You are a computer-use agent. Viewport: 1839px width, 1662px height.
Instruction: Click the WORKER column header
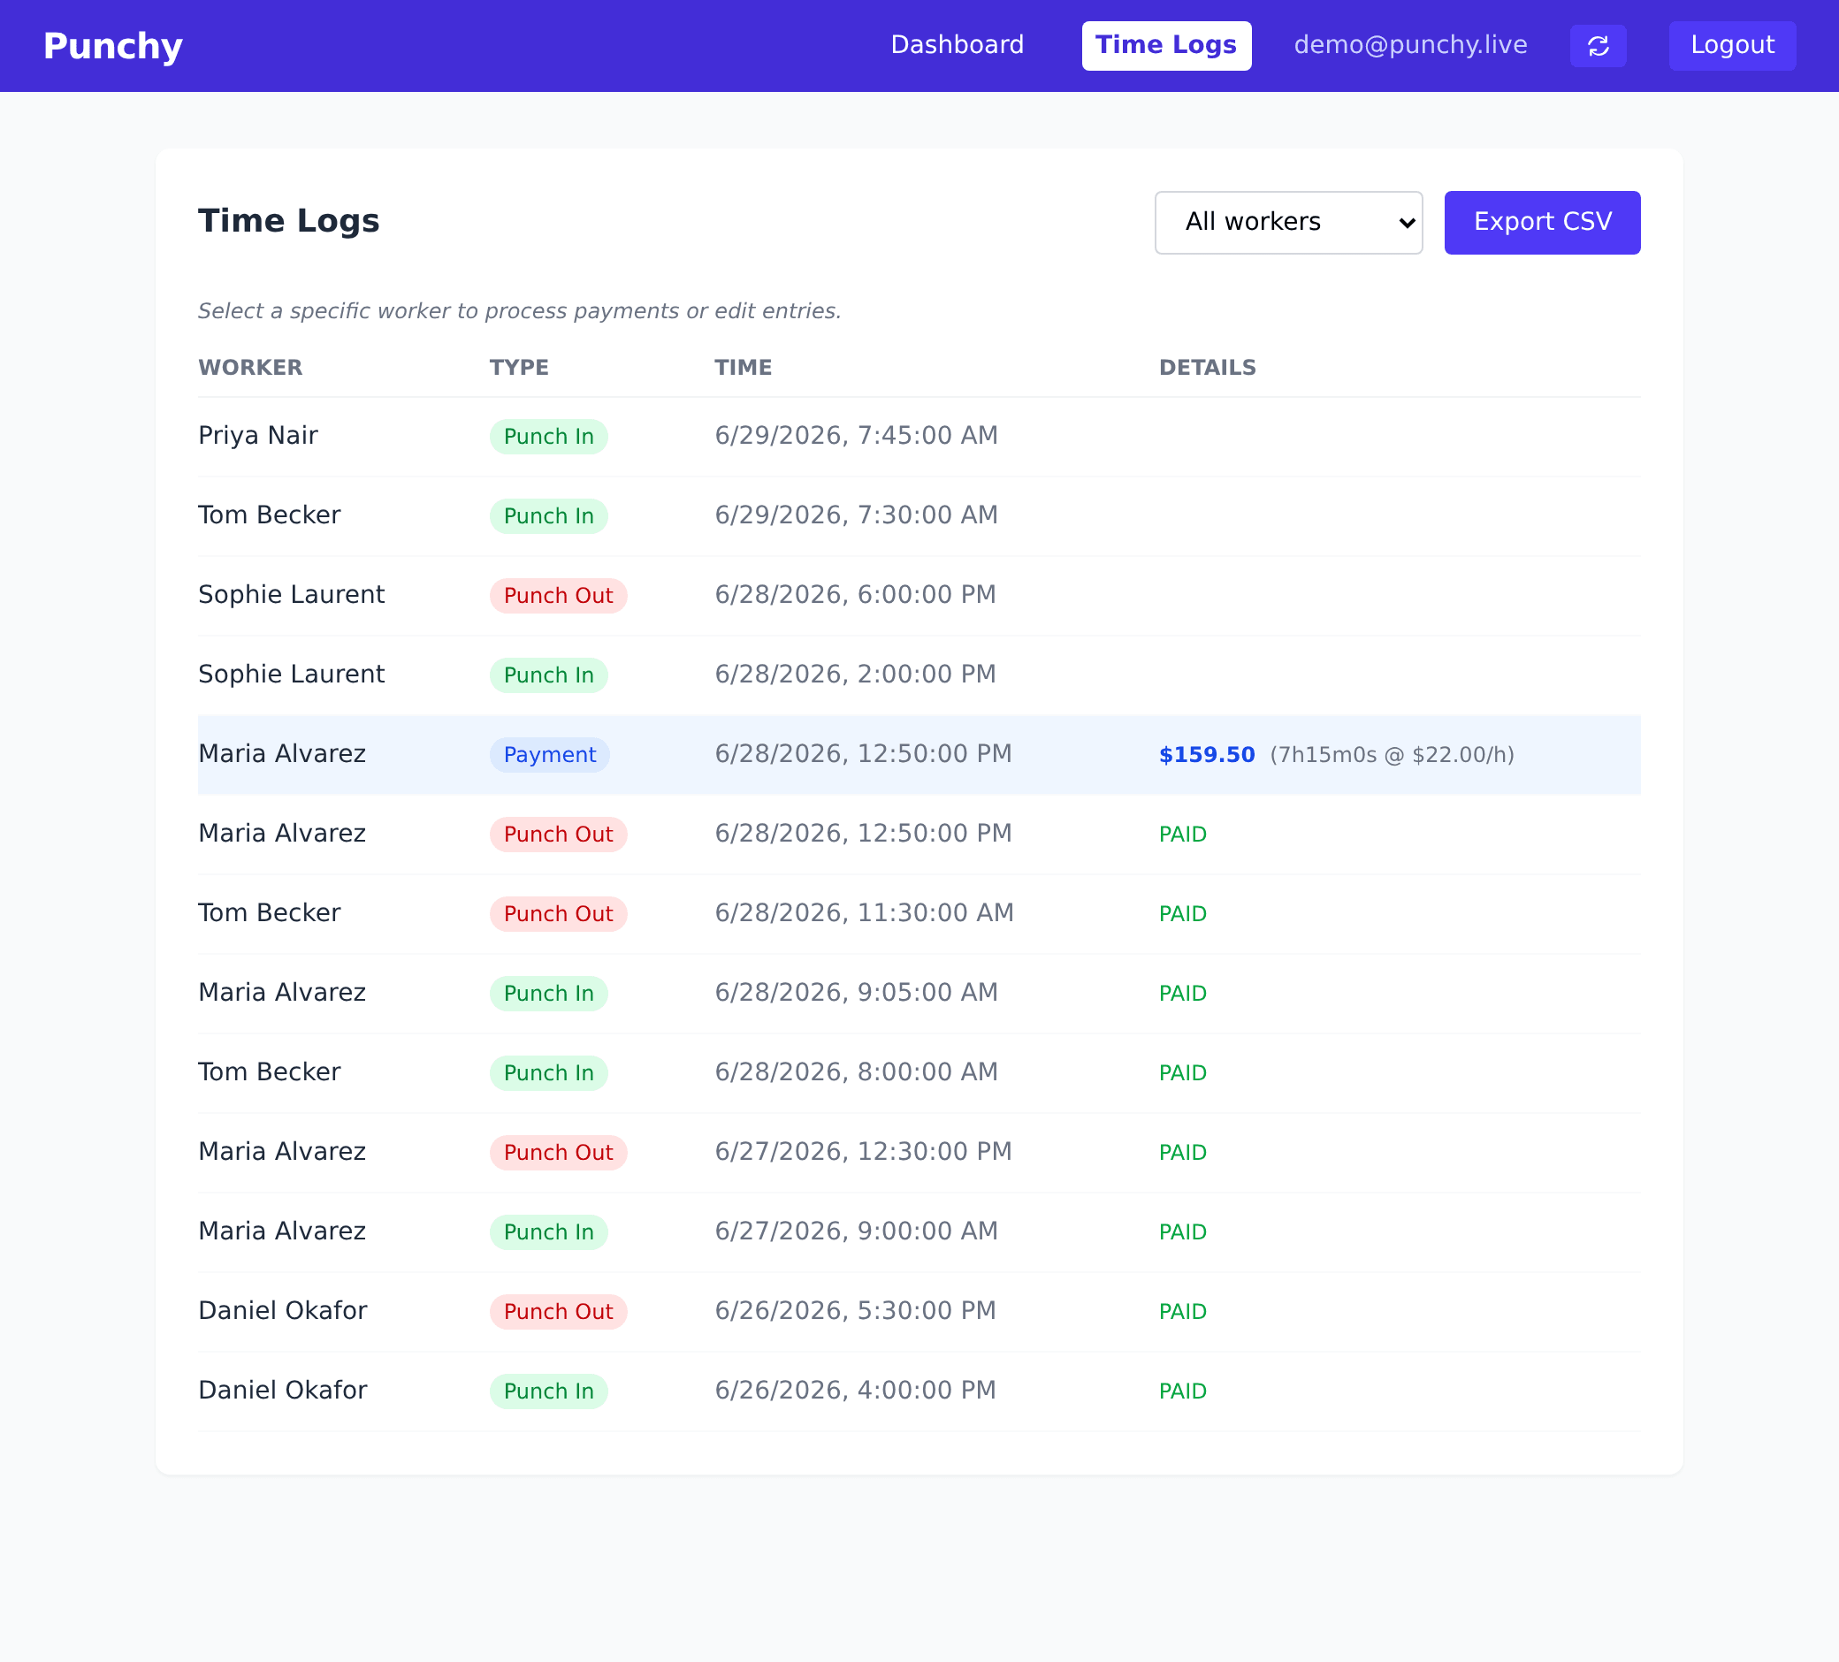(250, 368)
